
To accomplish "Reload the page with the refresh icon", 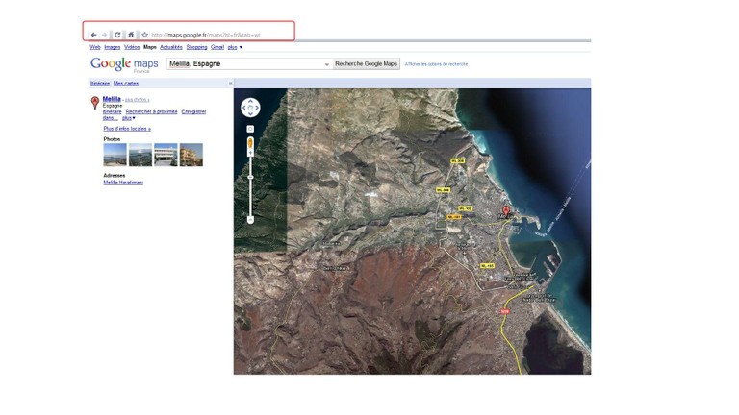I will click(117, 35).
